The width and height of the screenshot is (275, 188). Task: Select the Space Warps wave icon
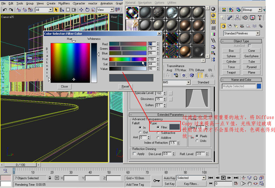255,26
